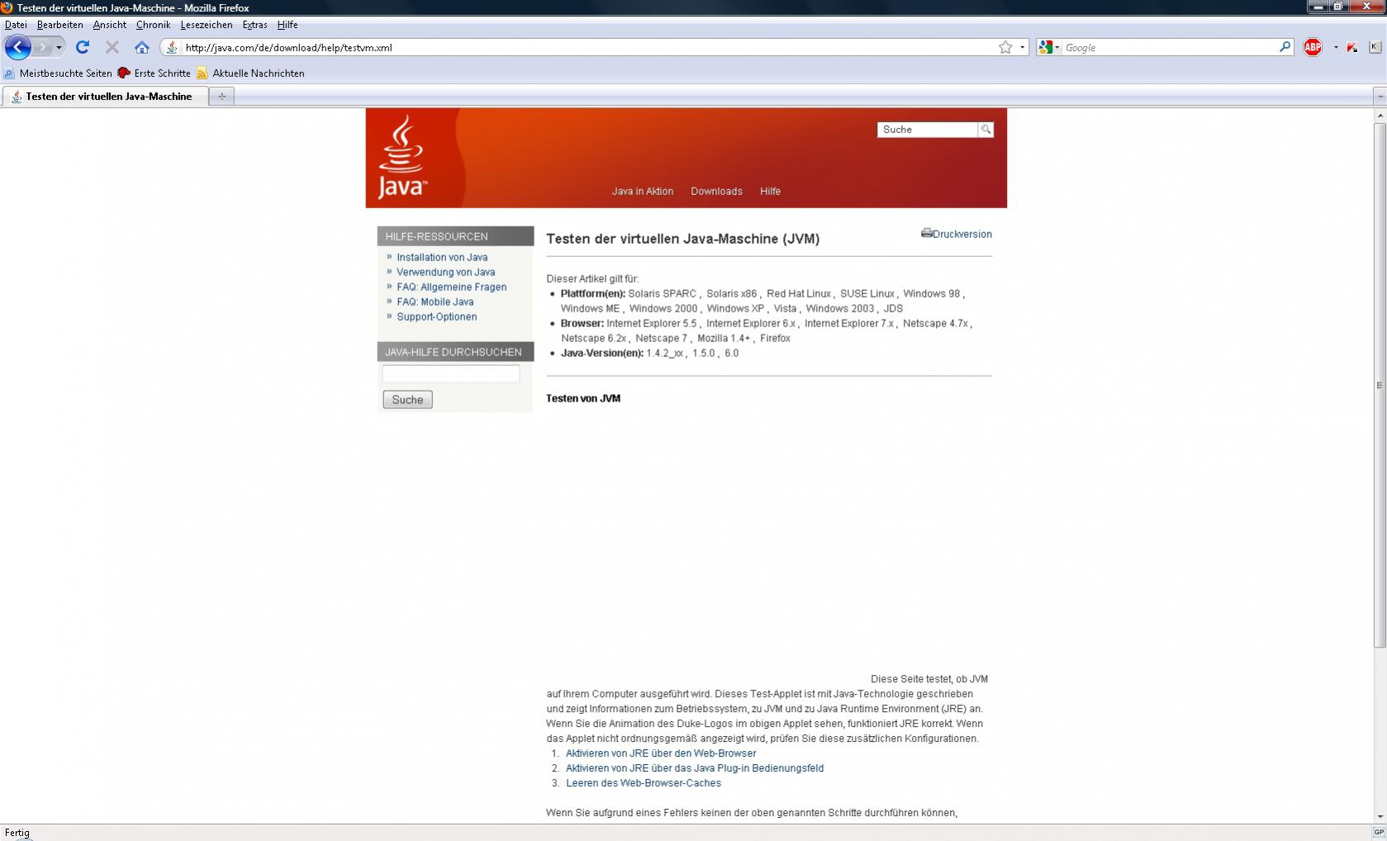List all tabs dropdown arrow

(x=1380, y=97)
